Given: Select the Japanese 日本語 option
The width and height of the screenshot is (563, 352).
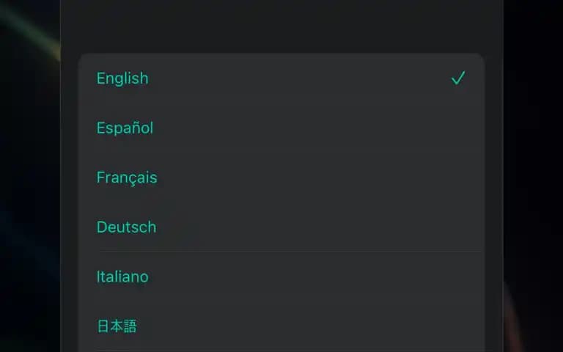Looking at the screenshot, I should pos(281,326).
